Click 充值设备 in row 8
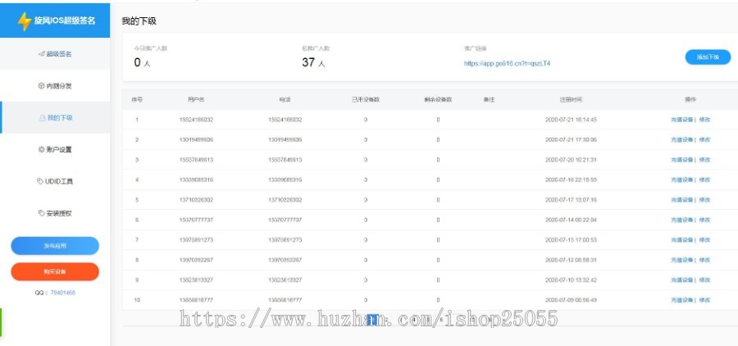Viewport: 738px width, 346px height. [x=681, y=260]
